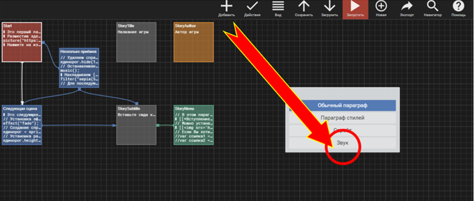Image resolution: width=474 pixels, height=201 pixels.
Task: Select the StorySubtitle node
Action: pyautogui.click(x=136, y=125)
